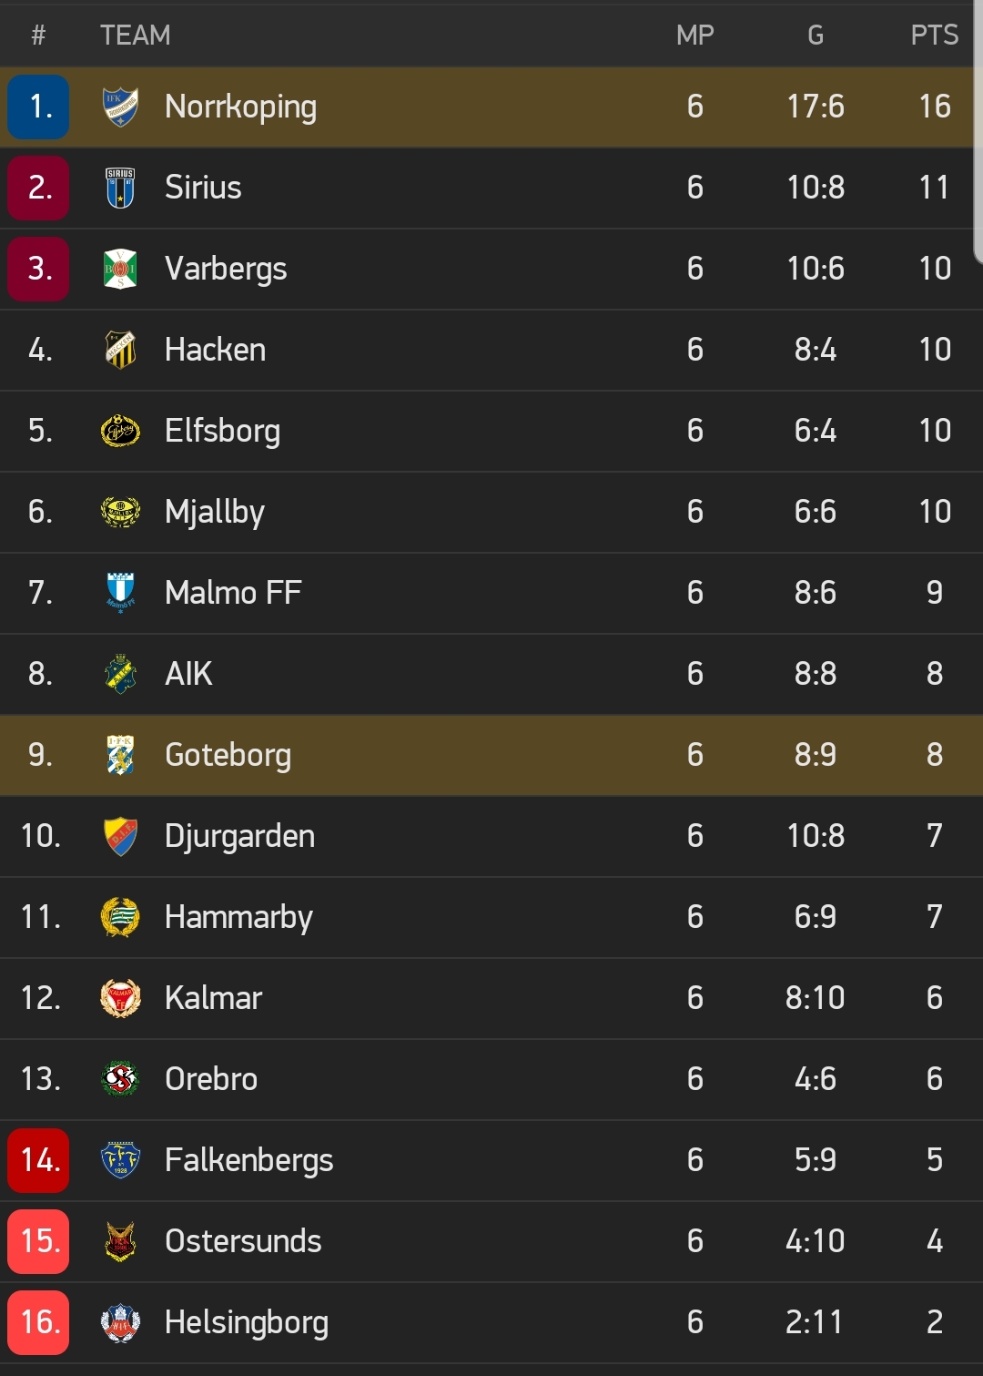Viewport: 983px width, 1376px height.
Task: Open Norrkoping team crest icon
Action: tap(120, 107)
